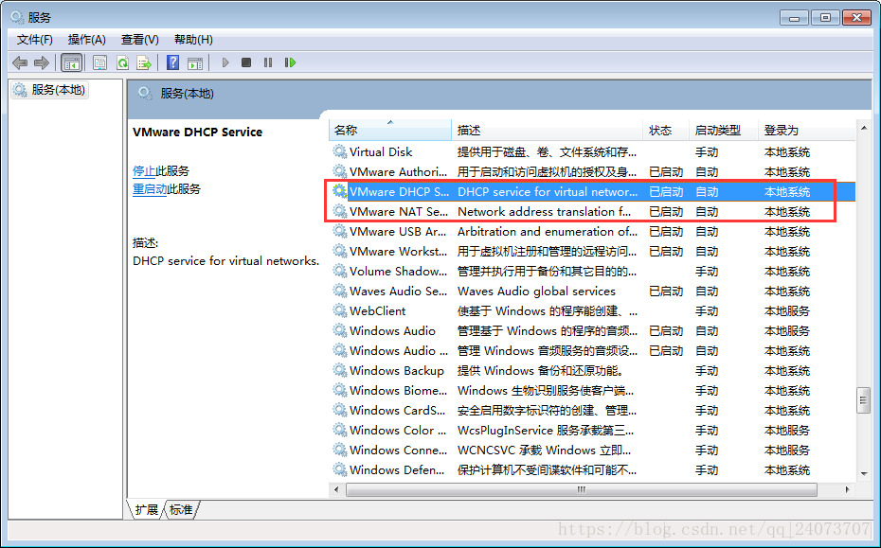Image resolution: width=881 pixels, height=548 pixels.
Task: Click gear icon beside Windows Backup service
Action: (339, 370)
